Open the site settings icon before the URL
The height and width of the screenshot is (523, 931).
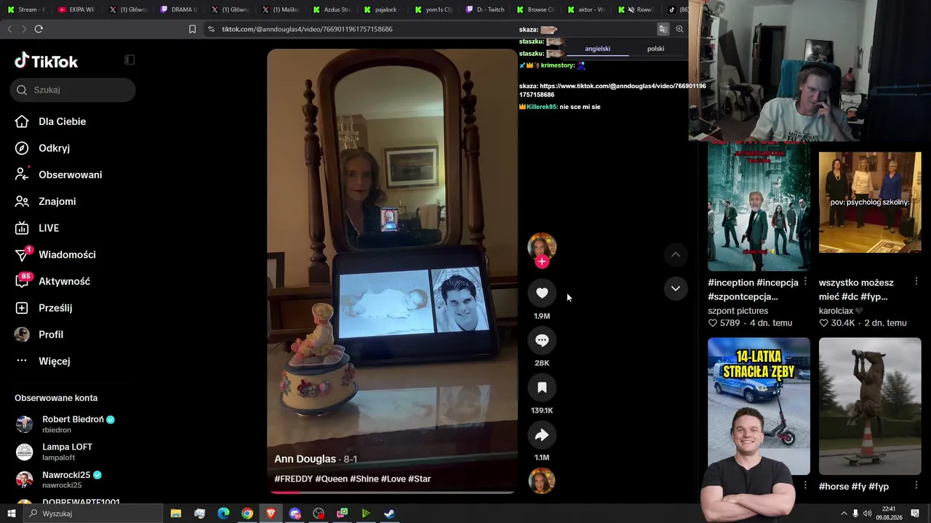pyautogui.click(x=211, y=29)
